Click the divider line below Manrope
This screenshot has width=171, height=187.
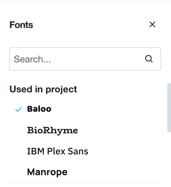pos(85,182)
